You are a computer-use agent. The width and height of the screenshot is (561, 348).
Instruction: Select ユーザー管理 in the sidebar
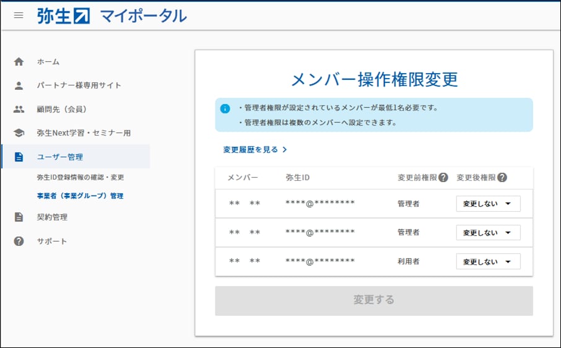tap(60, 157)
